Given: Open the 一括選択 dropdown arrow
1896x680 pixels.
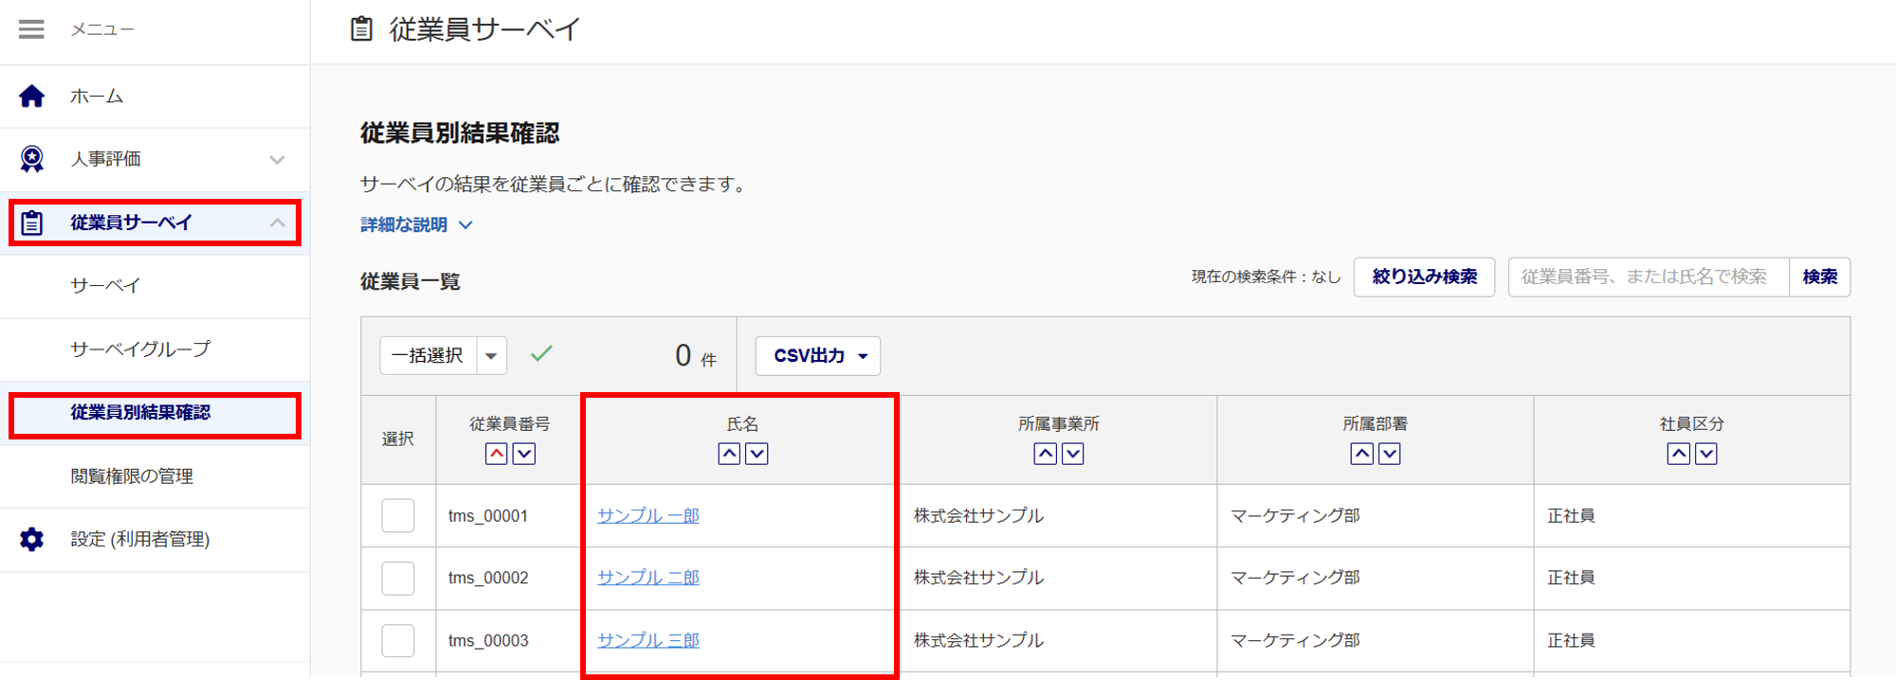Looking at the screenshot, I should coord(491,356).
